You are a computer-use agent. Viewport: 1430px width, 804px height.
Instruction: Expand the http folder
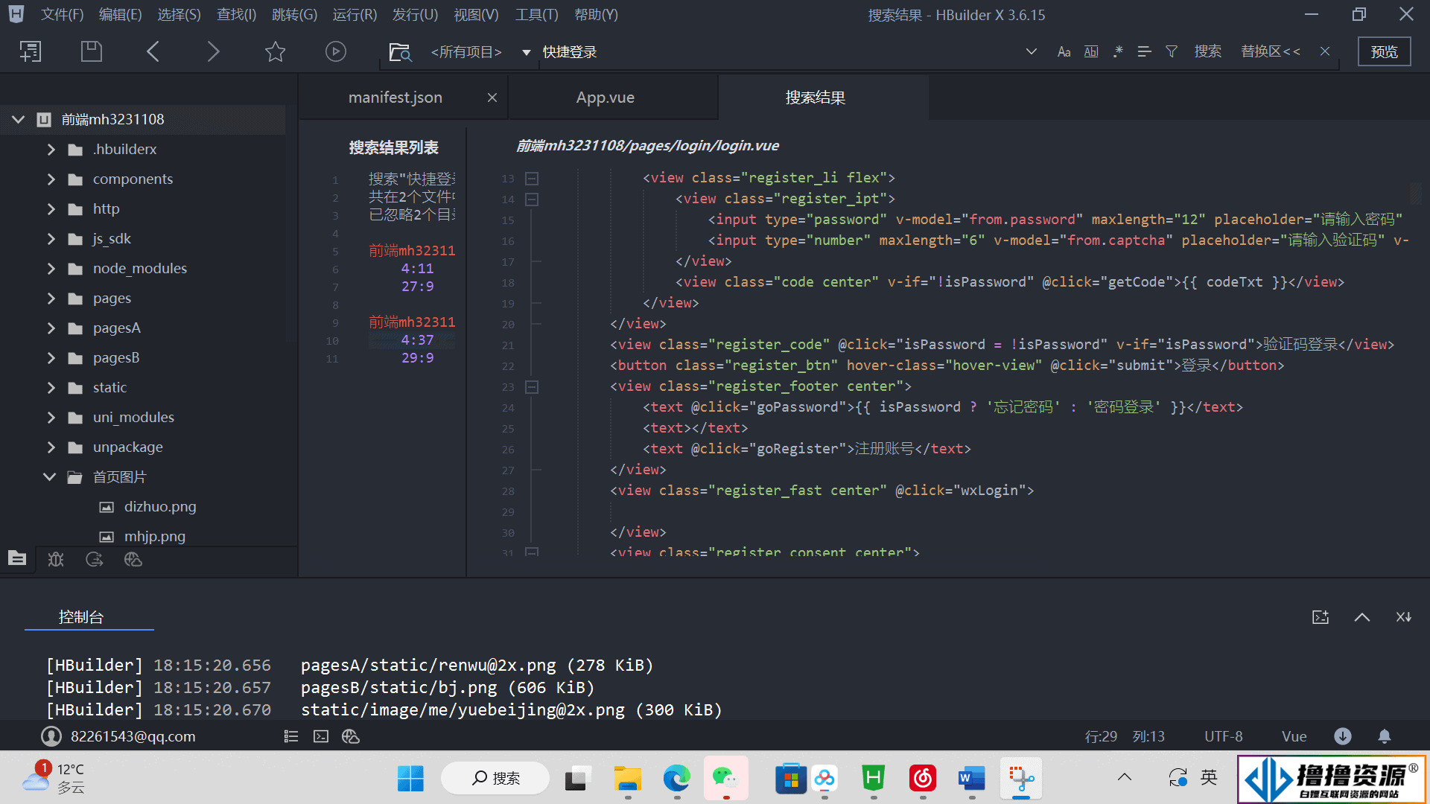(51, 208)
